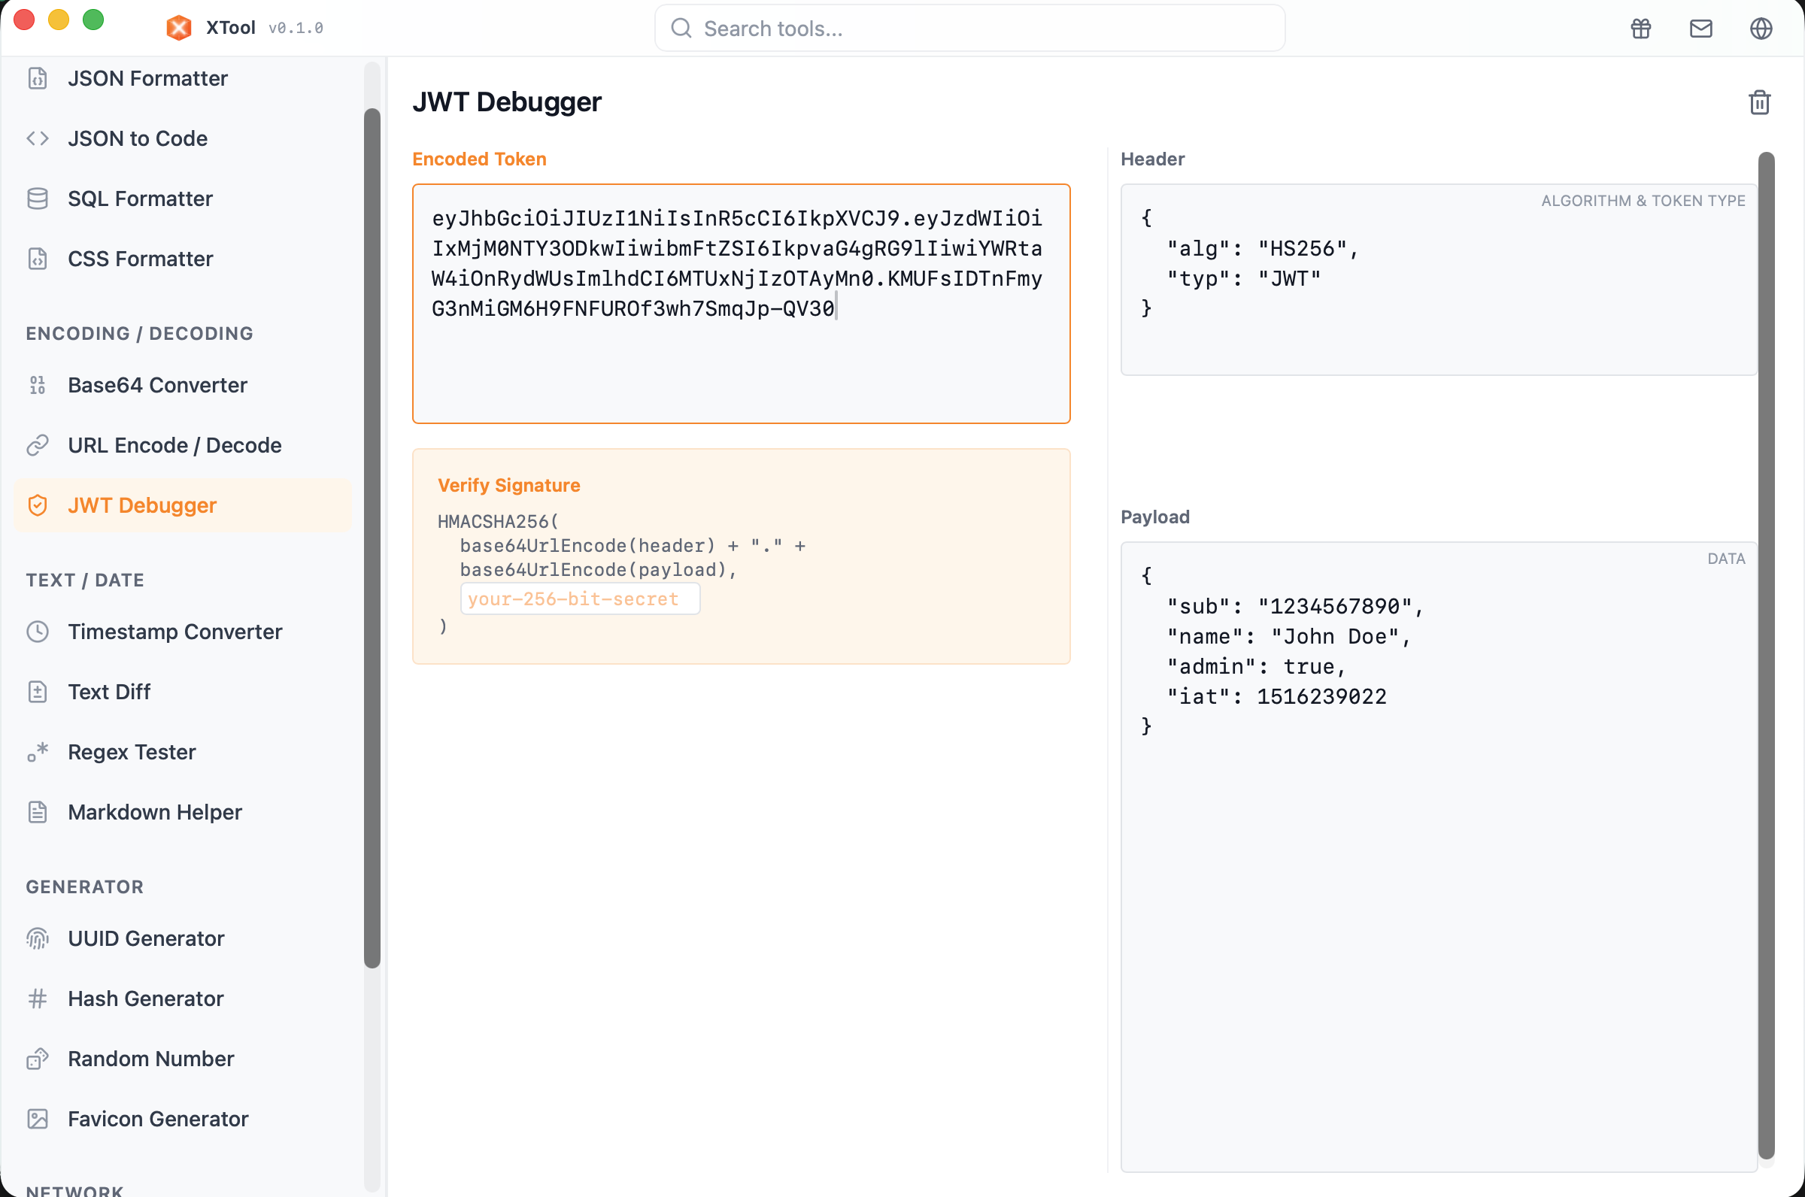This screenshot has width=1805, height=1197.
Task: Click the globe language icon
Action: pyautogui.click(x=1761, y=29)
